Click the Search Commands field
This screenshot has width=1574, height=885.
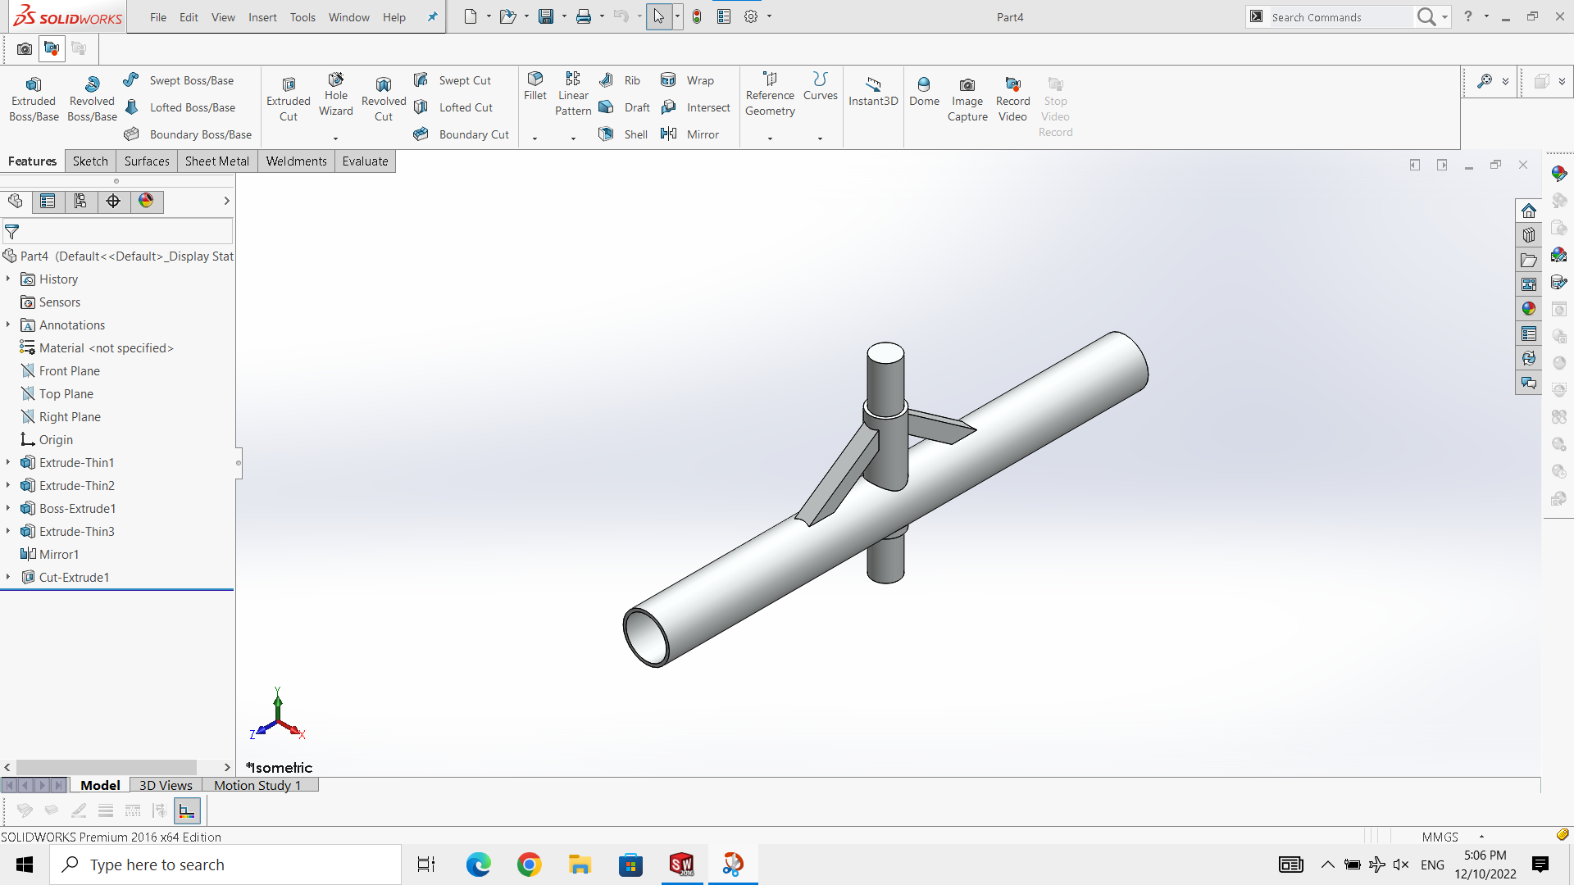click(x=1340, y=17)
